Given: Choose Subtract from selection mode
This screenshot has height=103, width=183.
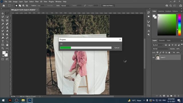Looking at the screenshot, I should coord(23,6).
